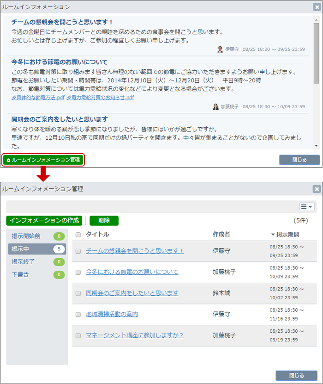Open 同期会のご案内をしたいと思います link in table
Screen dimensions: 323x384
click(x=132, y=293)
